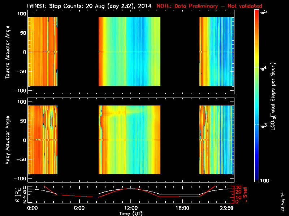Select the 6:00 tick on time axis
Viewport: 289px width, 216px height.
[x=79, y=208]
